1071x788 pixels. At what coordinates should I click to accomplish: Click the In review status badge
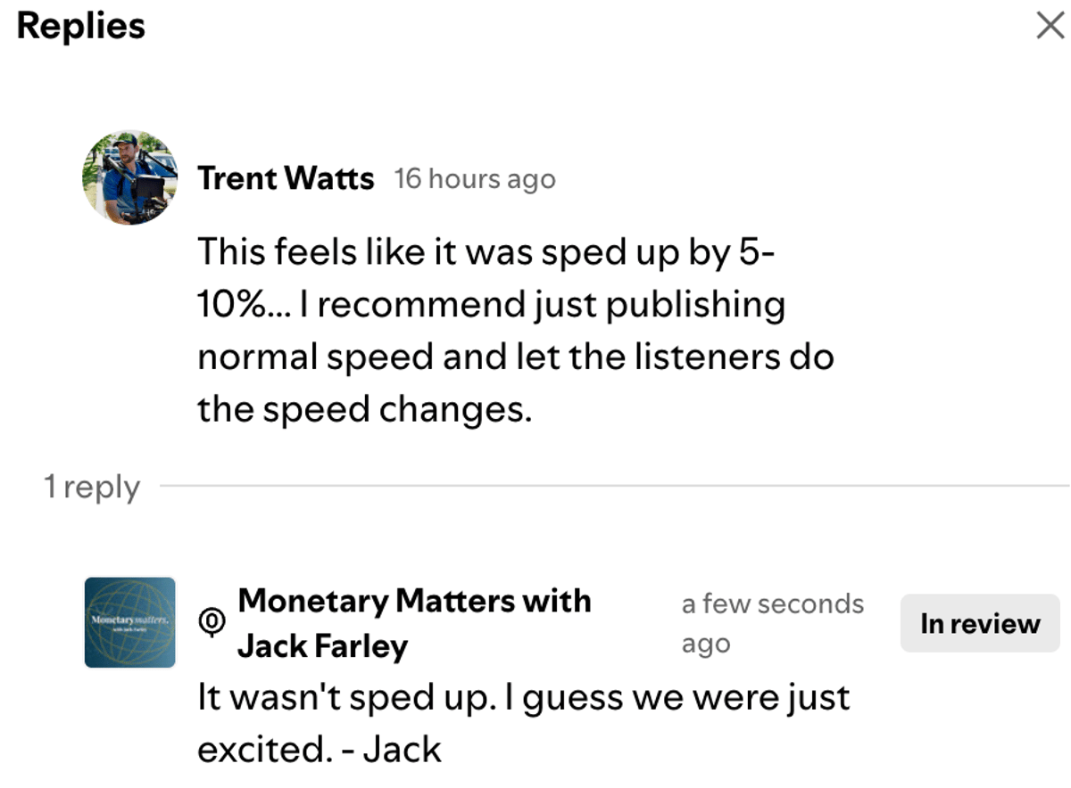(x=979, y=624)
